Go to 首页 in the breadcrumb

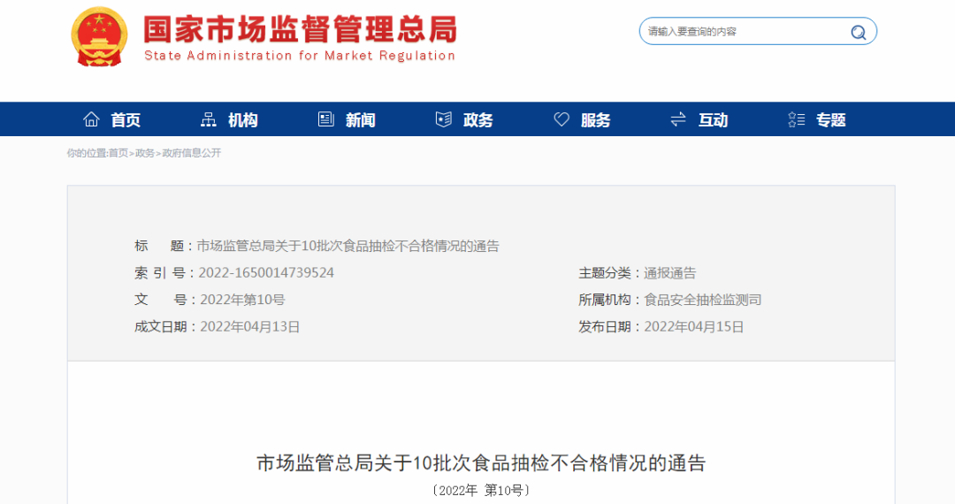coord(118,153)
